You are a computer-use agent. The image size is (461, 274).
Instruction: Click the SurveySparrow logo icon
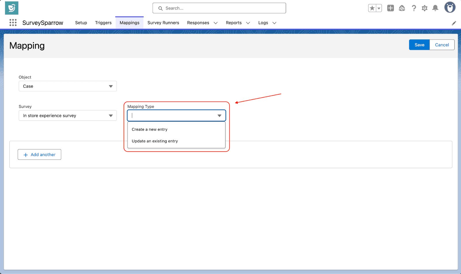12,8
